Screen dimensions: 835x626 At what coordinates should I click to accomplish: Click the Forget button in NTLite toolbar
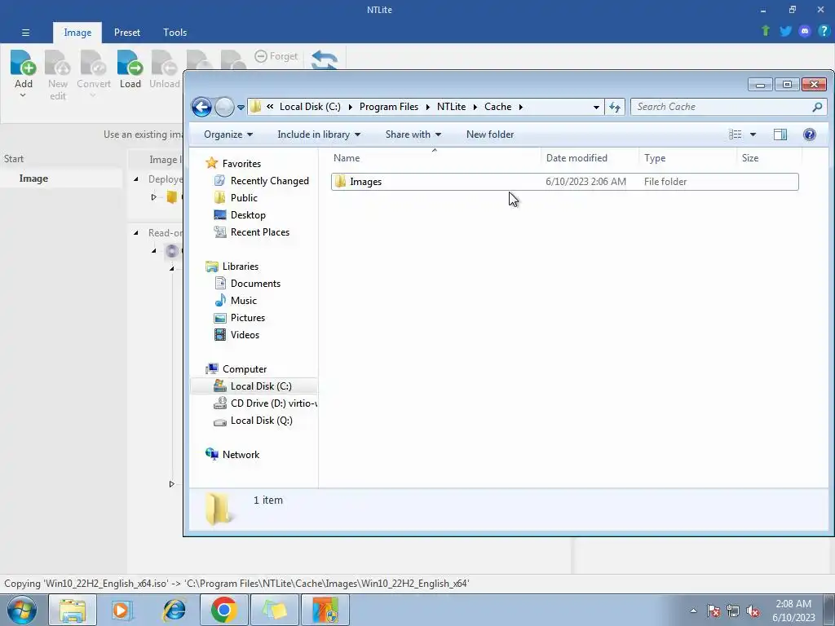[276, 56]
